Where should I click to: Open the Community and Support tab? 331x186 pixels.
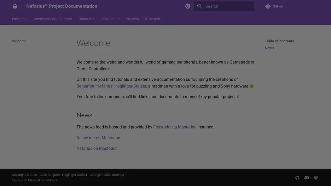52,19
